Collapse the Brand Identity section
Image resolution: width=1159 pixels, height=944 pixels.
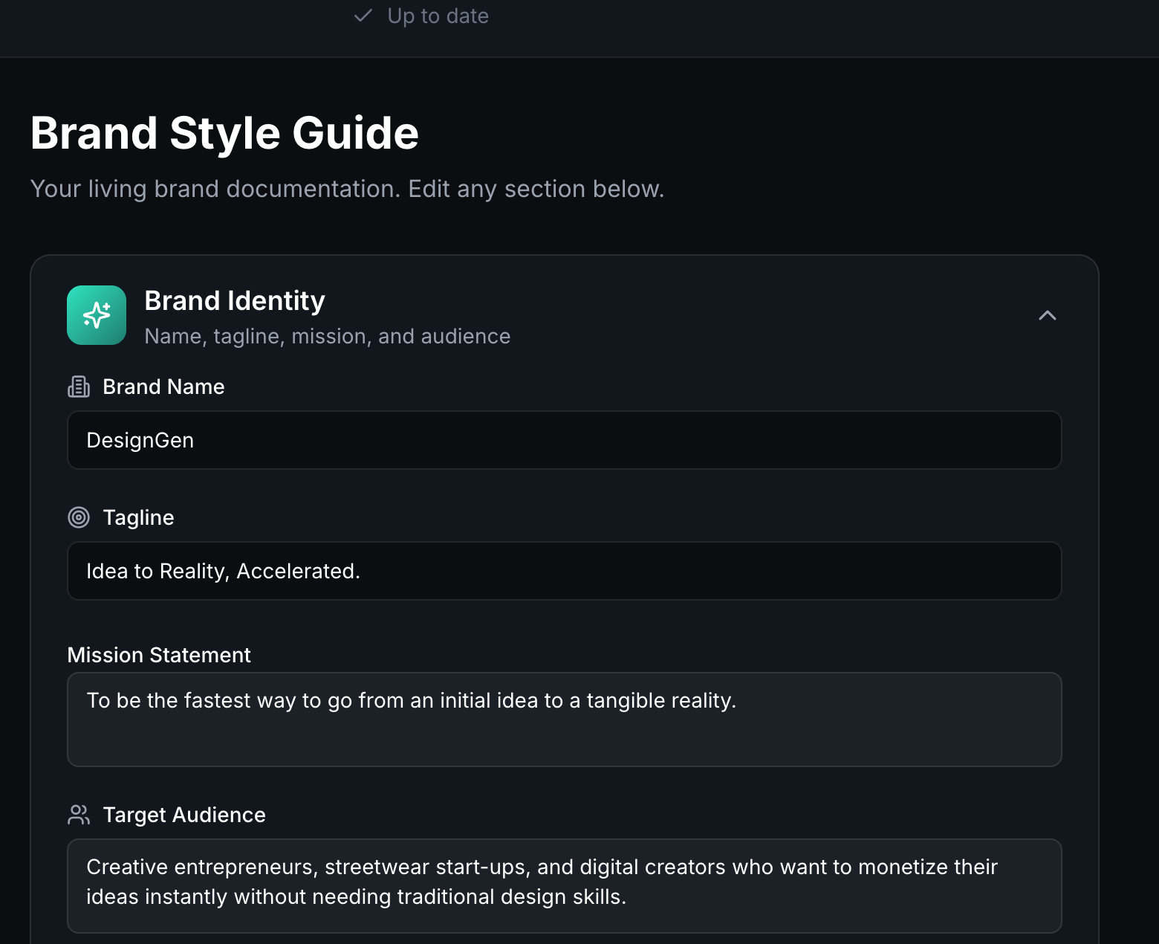coord(1048,315)
